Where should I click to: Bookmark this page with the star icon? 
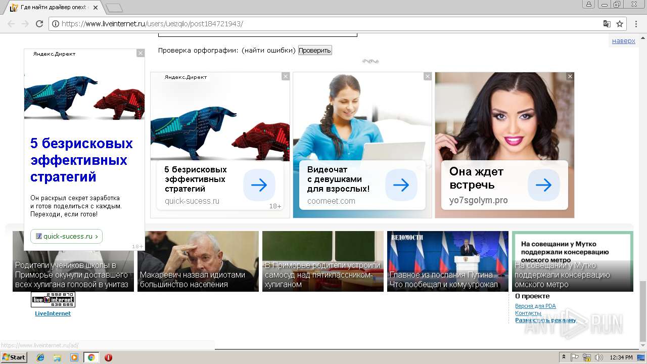(x=620, y=24)
